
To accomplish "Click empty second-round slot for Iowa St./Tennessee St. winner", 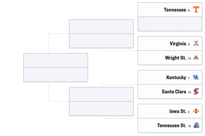I will (x=101, y=109).
